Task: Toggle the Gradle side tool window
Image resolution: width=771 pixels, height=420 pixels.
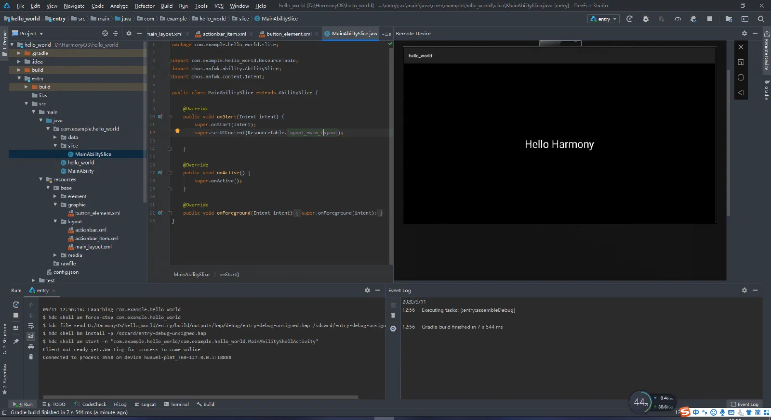Action: (766, 89)
